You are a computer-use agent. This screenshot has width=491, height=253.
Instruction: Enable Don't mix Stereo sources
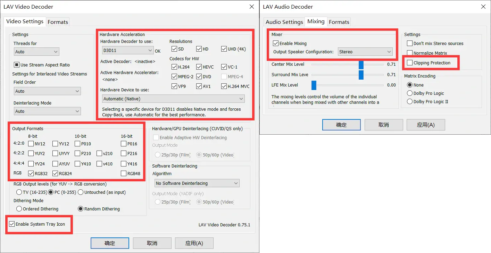click(x=410, y=43)
